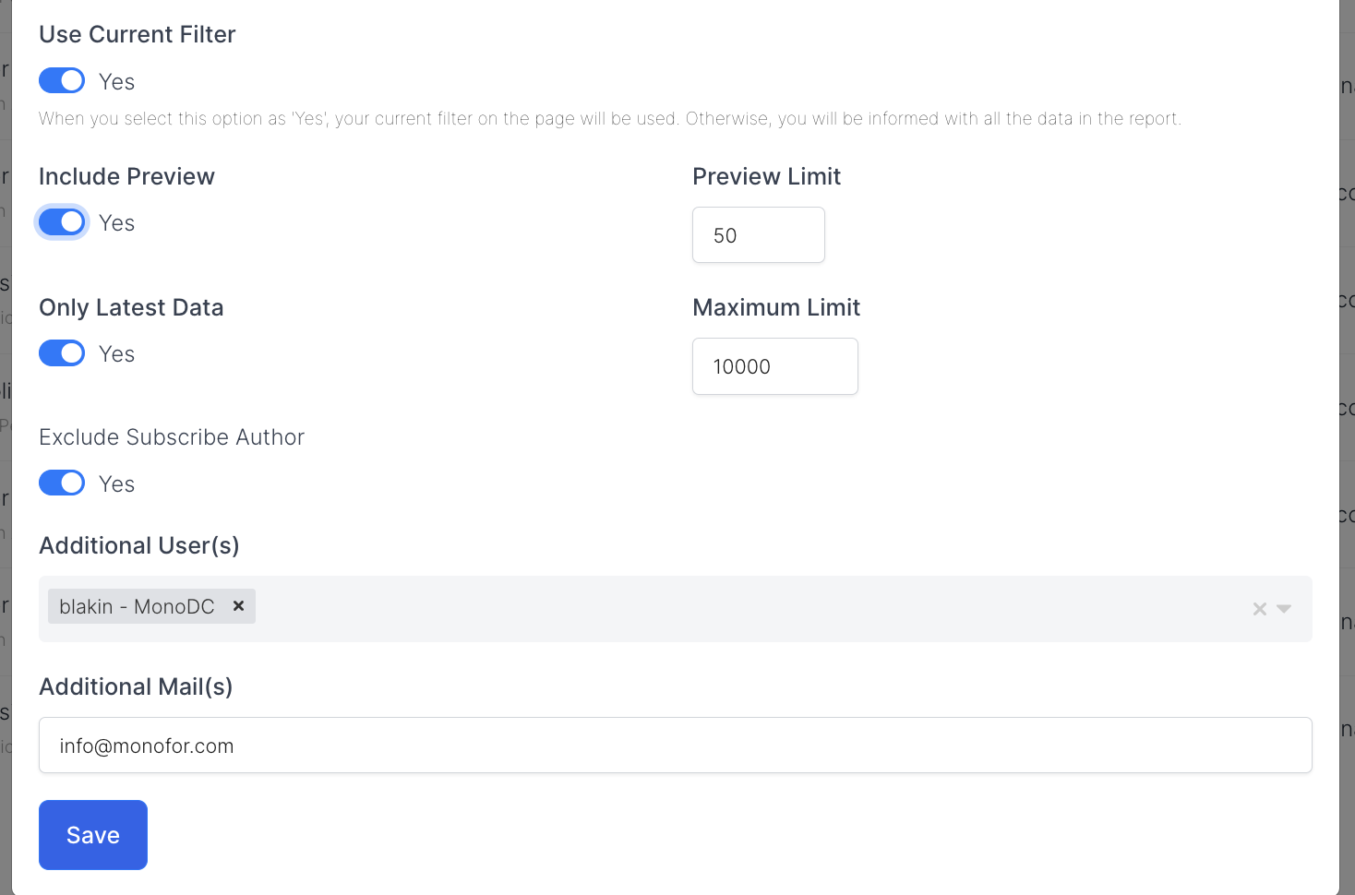Focus the Preview Limit field showing 50

point(758,235)
